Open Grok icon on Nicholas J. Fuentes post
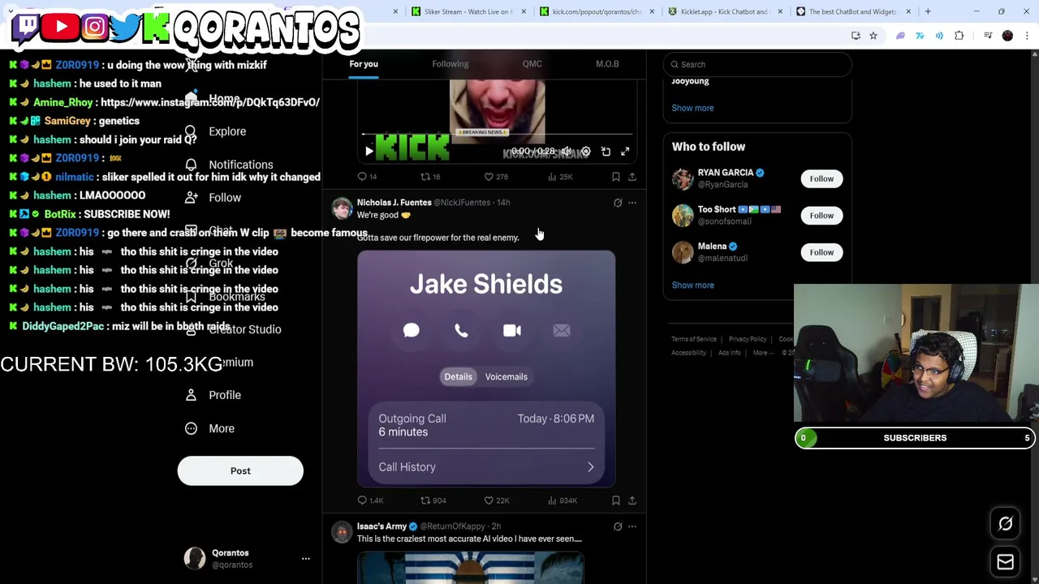The height and width of the screenshot is (584, 1039). (618, 203)
